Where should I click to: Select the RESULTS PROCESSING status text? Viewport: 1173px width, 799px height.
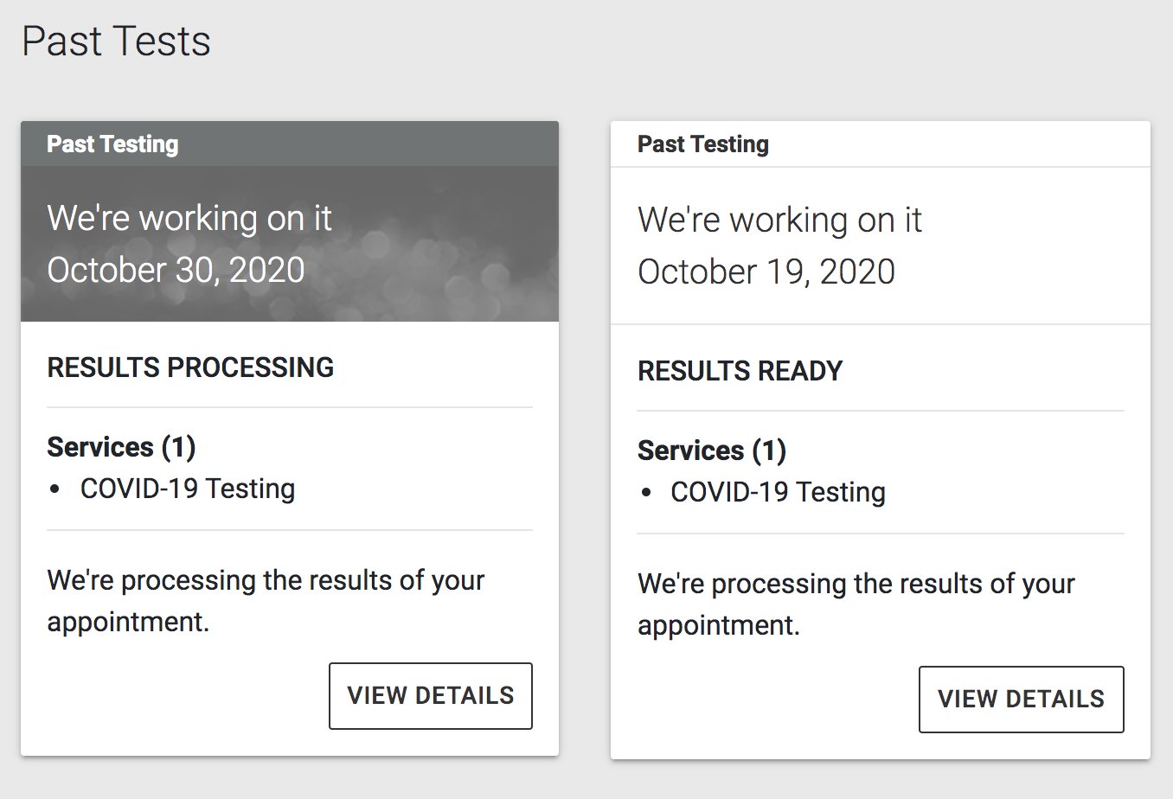pos(190,368)
